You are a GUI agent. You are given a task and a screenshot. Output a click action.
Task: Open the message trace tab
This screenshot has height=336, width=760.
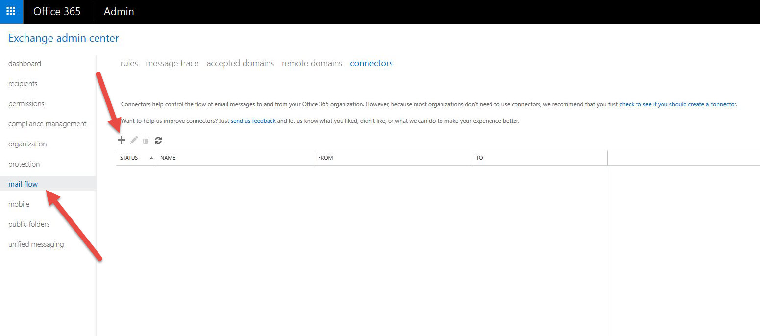tap(172, 63)
